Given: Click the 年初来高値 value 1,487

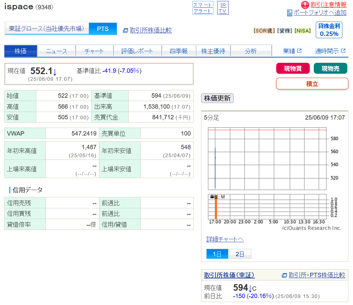Looking at the screenshot, I should (89, 147).
